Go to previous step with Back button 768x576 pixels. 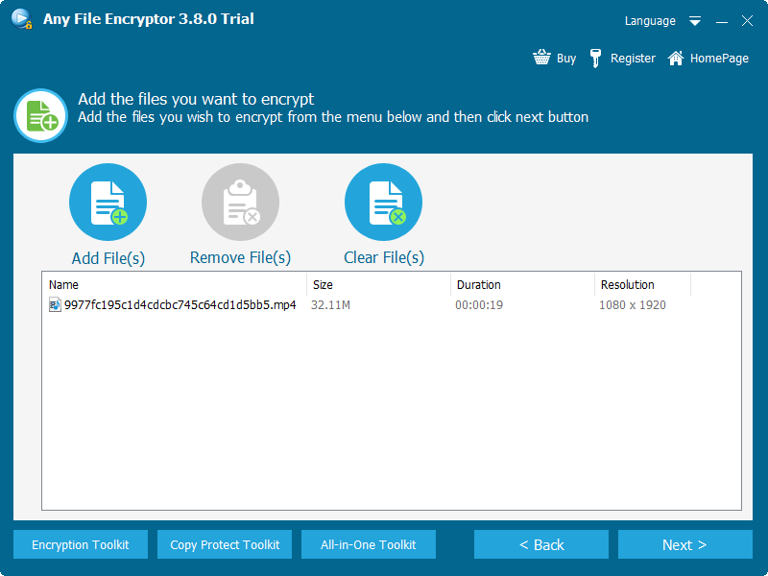541,544
